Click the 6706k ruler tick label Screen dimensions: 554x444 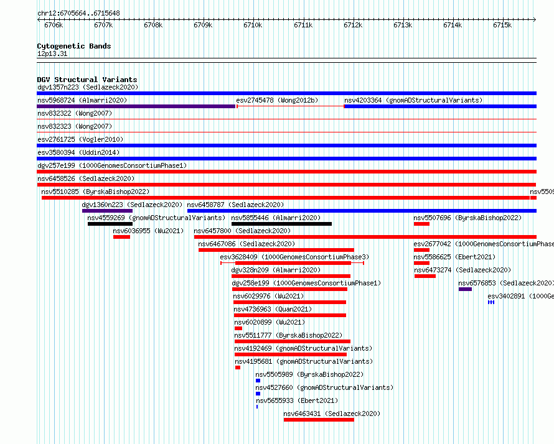pyautogui.click(x=54, y=25)
